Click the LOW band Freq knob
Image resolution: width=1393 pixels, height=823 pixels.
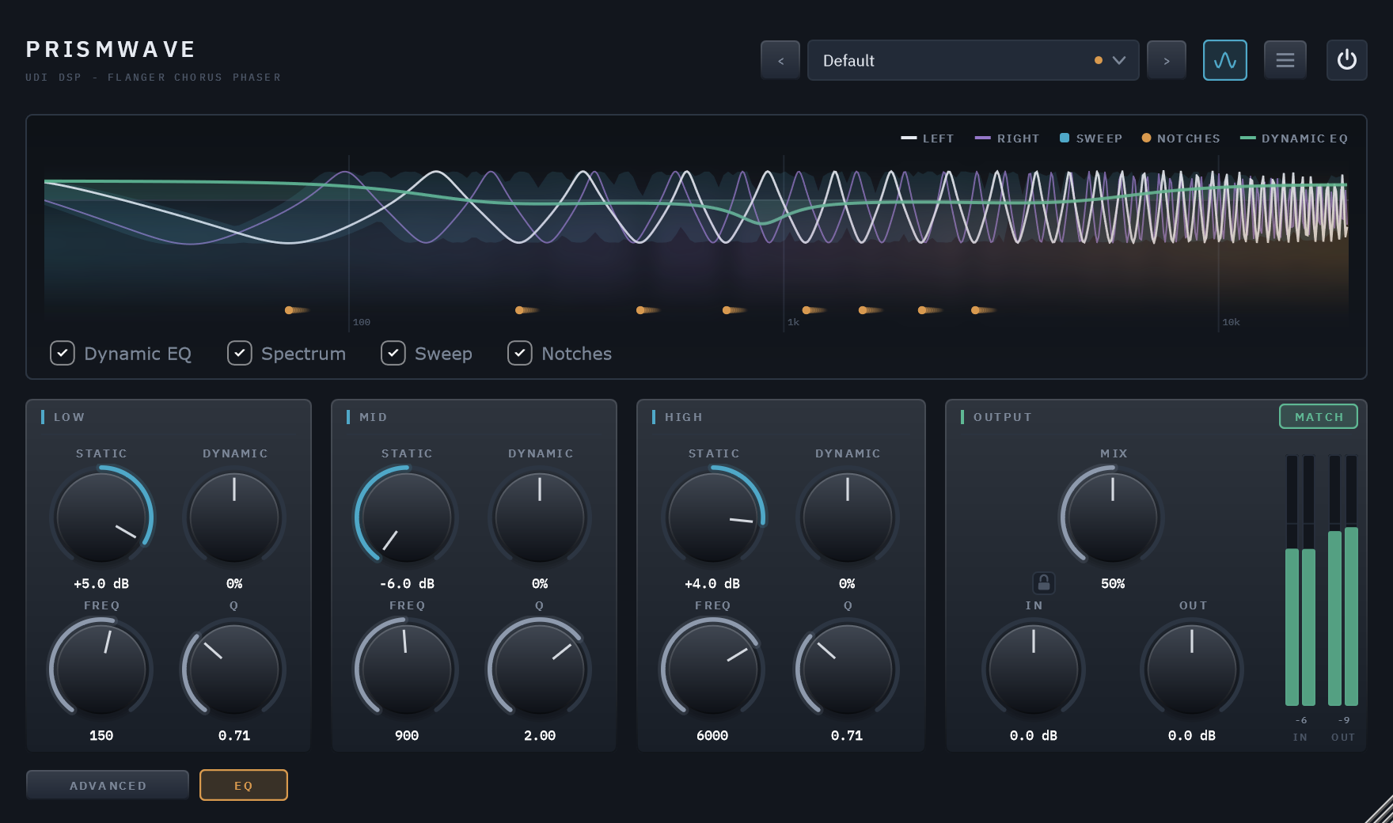101,669
